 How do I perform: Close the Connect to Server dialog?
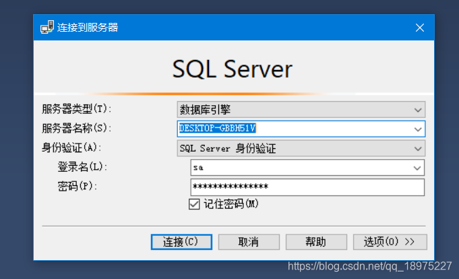[x=420, y=28]
